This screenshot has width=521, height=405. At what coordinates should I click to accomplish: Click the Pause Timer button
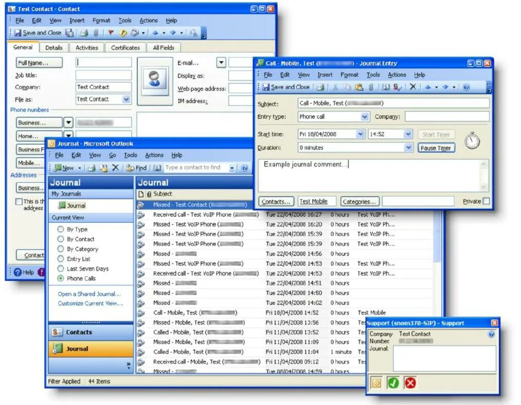436,148
